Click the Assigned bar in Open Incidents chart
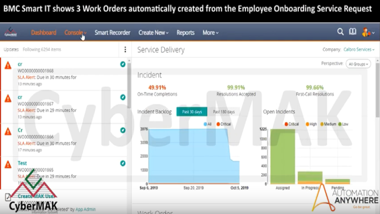 click(x=283, y=156)
